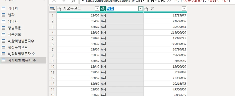Open table options icon in grid corner
235x96 pixels.
(x=52, y=9)
